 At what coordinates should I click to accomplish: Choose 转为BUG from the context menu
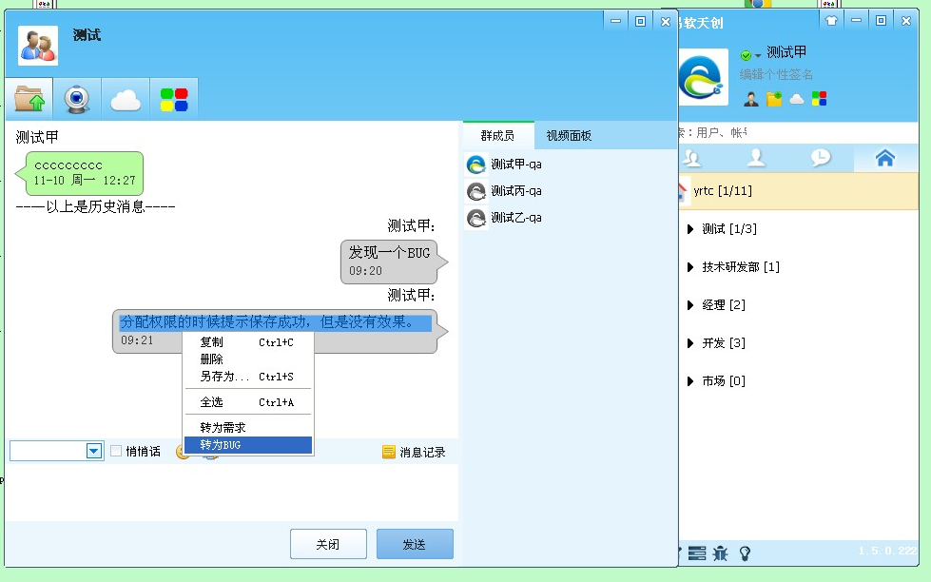coord(248,445)
